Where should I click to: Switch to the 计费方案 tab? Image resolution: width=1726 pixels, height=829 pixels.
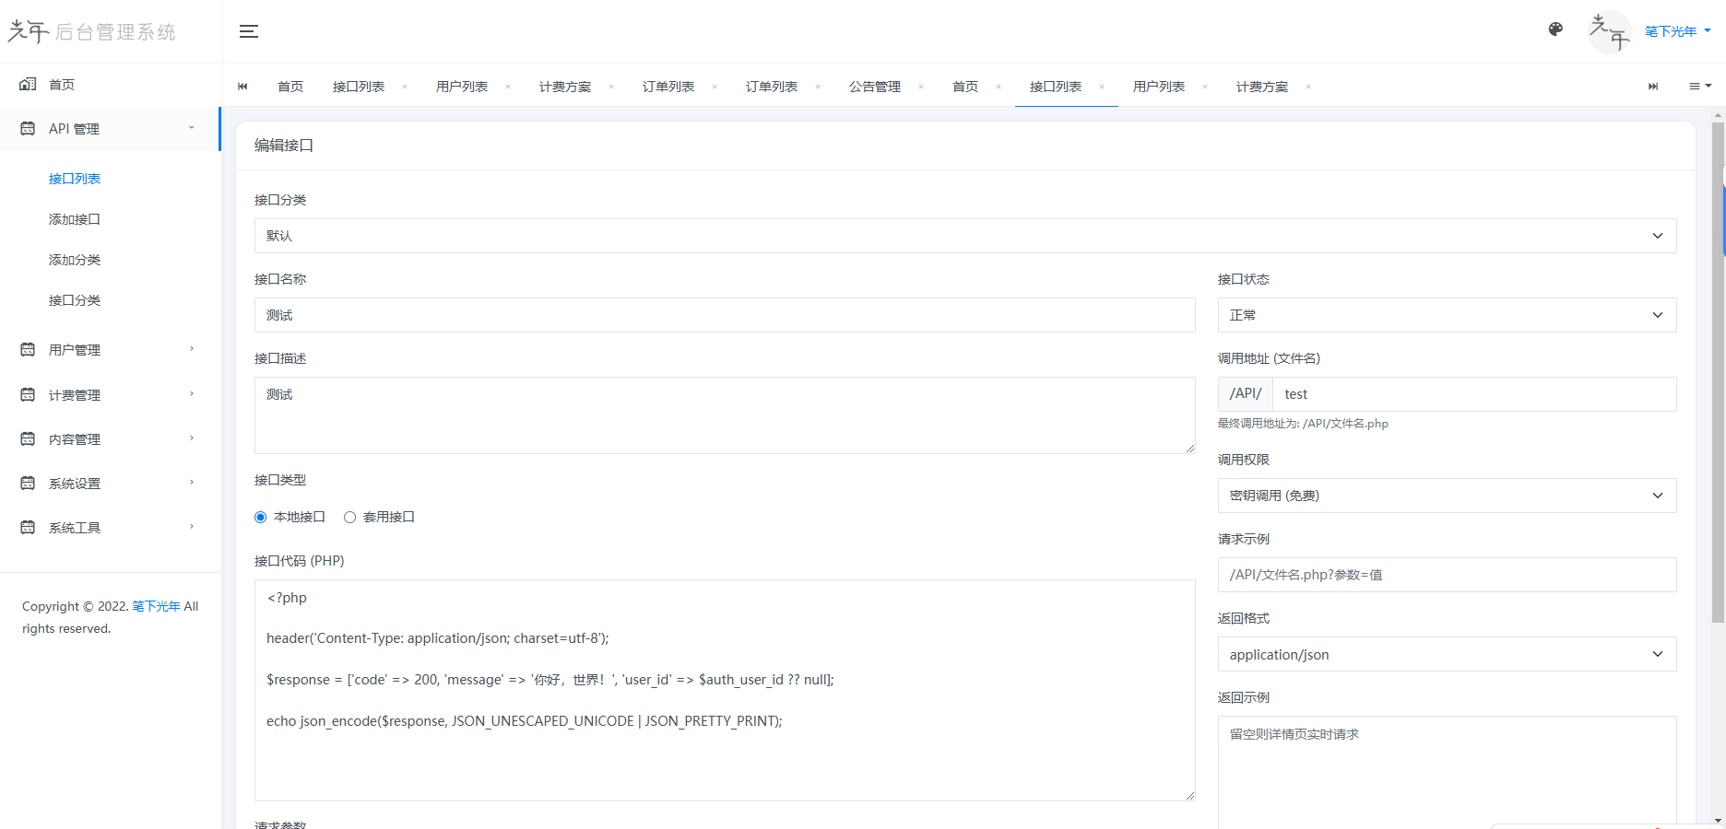click(1261, 86)
